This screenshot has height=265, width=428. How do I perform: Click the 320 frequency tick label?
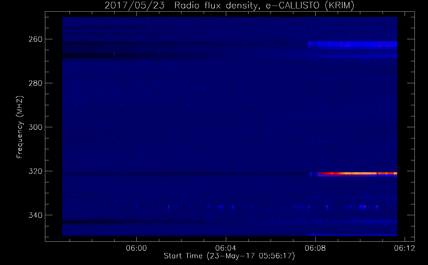coord(35,171)
